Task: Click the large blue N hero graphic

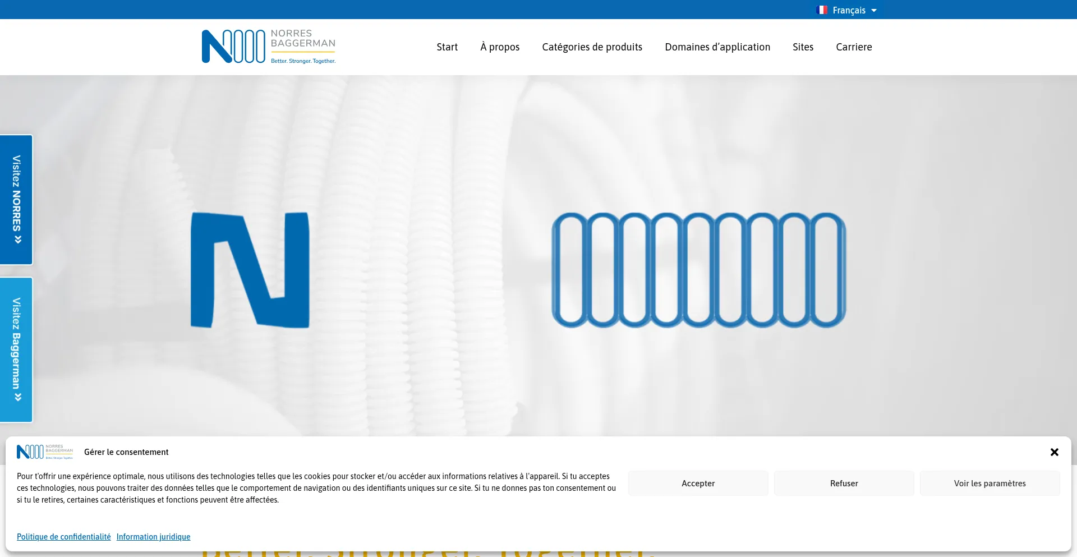Action: [x=250, y=270]
